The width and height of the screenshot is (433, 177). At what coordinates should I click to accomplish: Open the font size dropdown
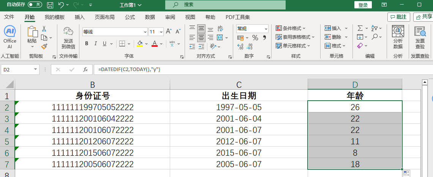[161, 32]
